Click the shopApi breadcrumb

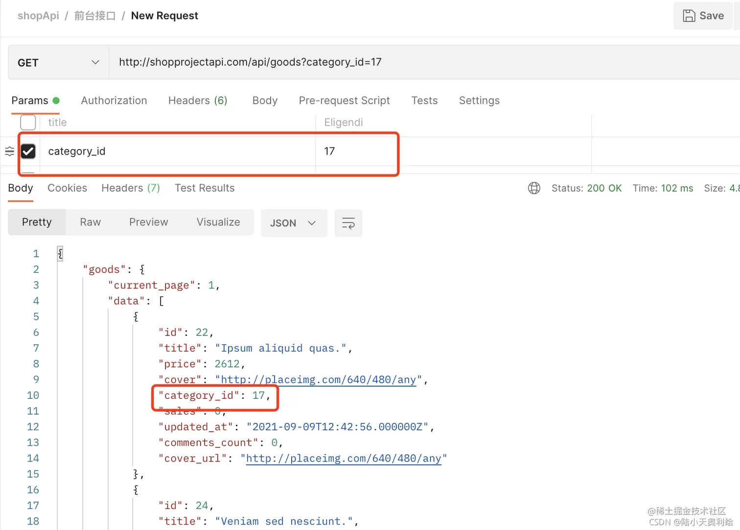click(x=38, y=16)
